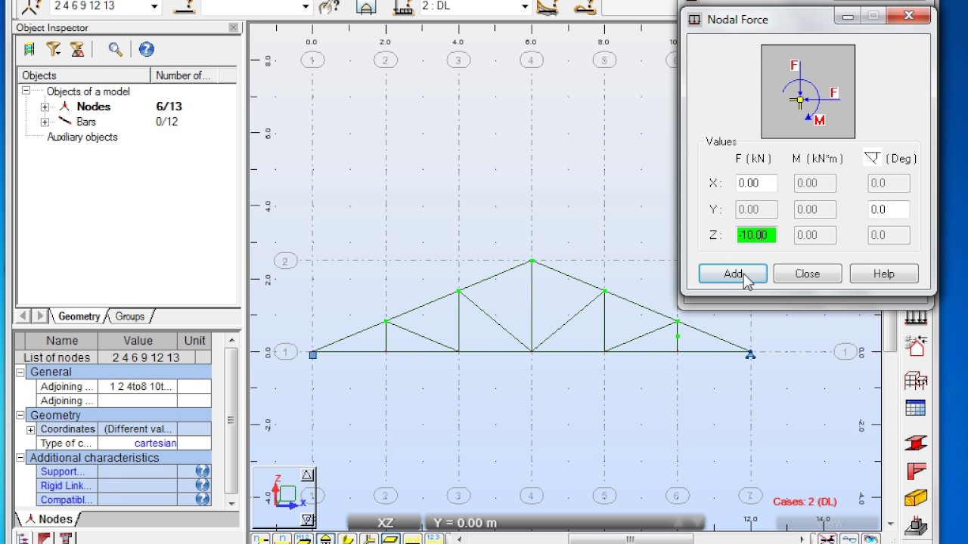This screenshot has width=968, height=544.
Task: Click the Objects column header
Action: click(83, 76)
